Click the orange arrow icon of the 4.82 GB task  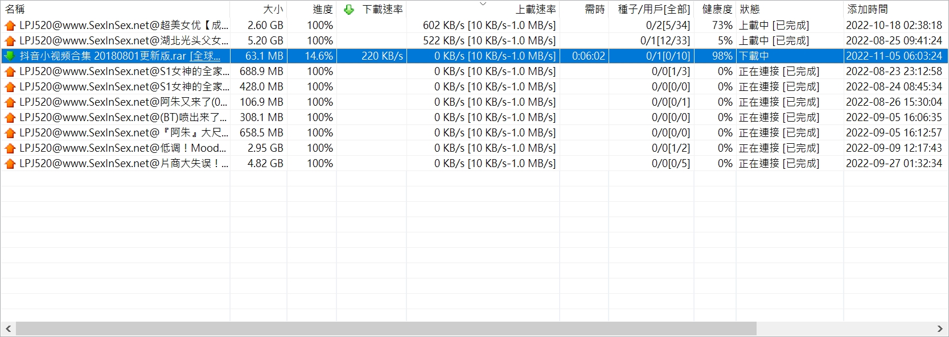[x=10, y=164]
